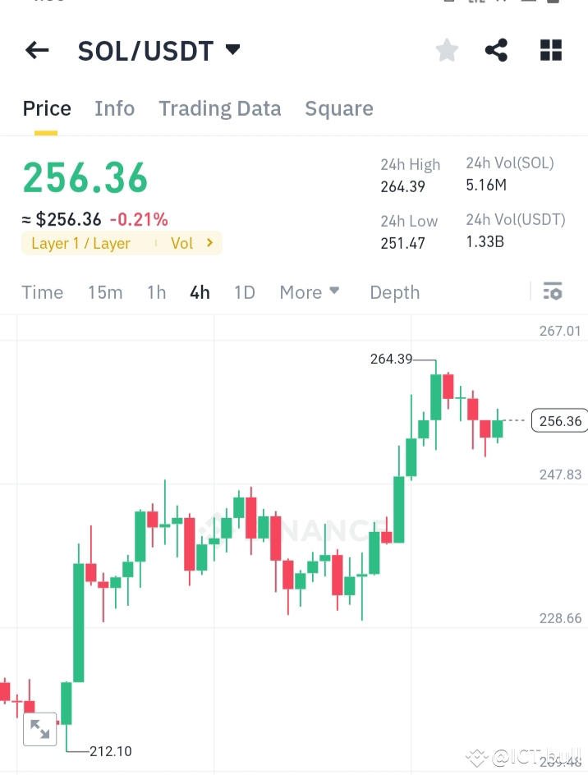Open the Depth view
This screenshot has width=588, height=775.
coord(394,292)
